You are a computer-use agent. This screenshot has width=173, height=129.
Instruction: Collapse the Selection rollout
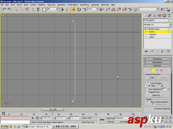click(x=157, y=66)
